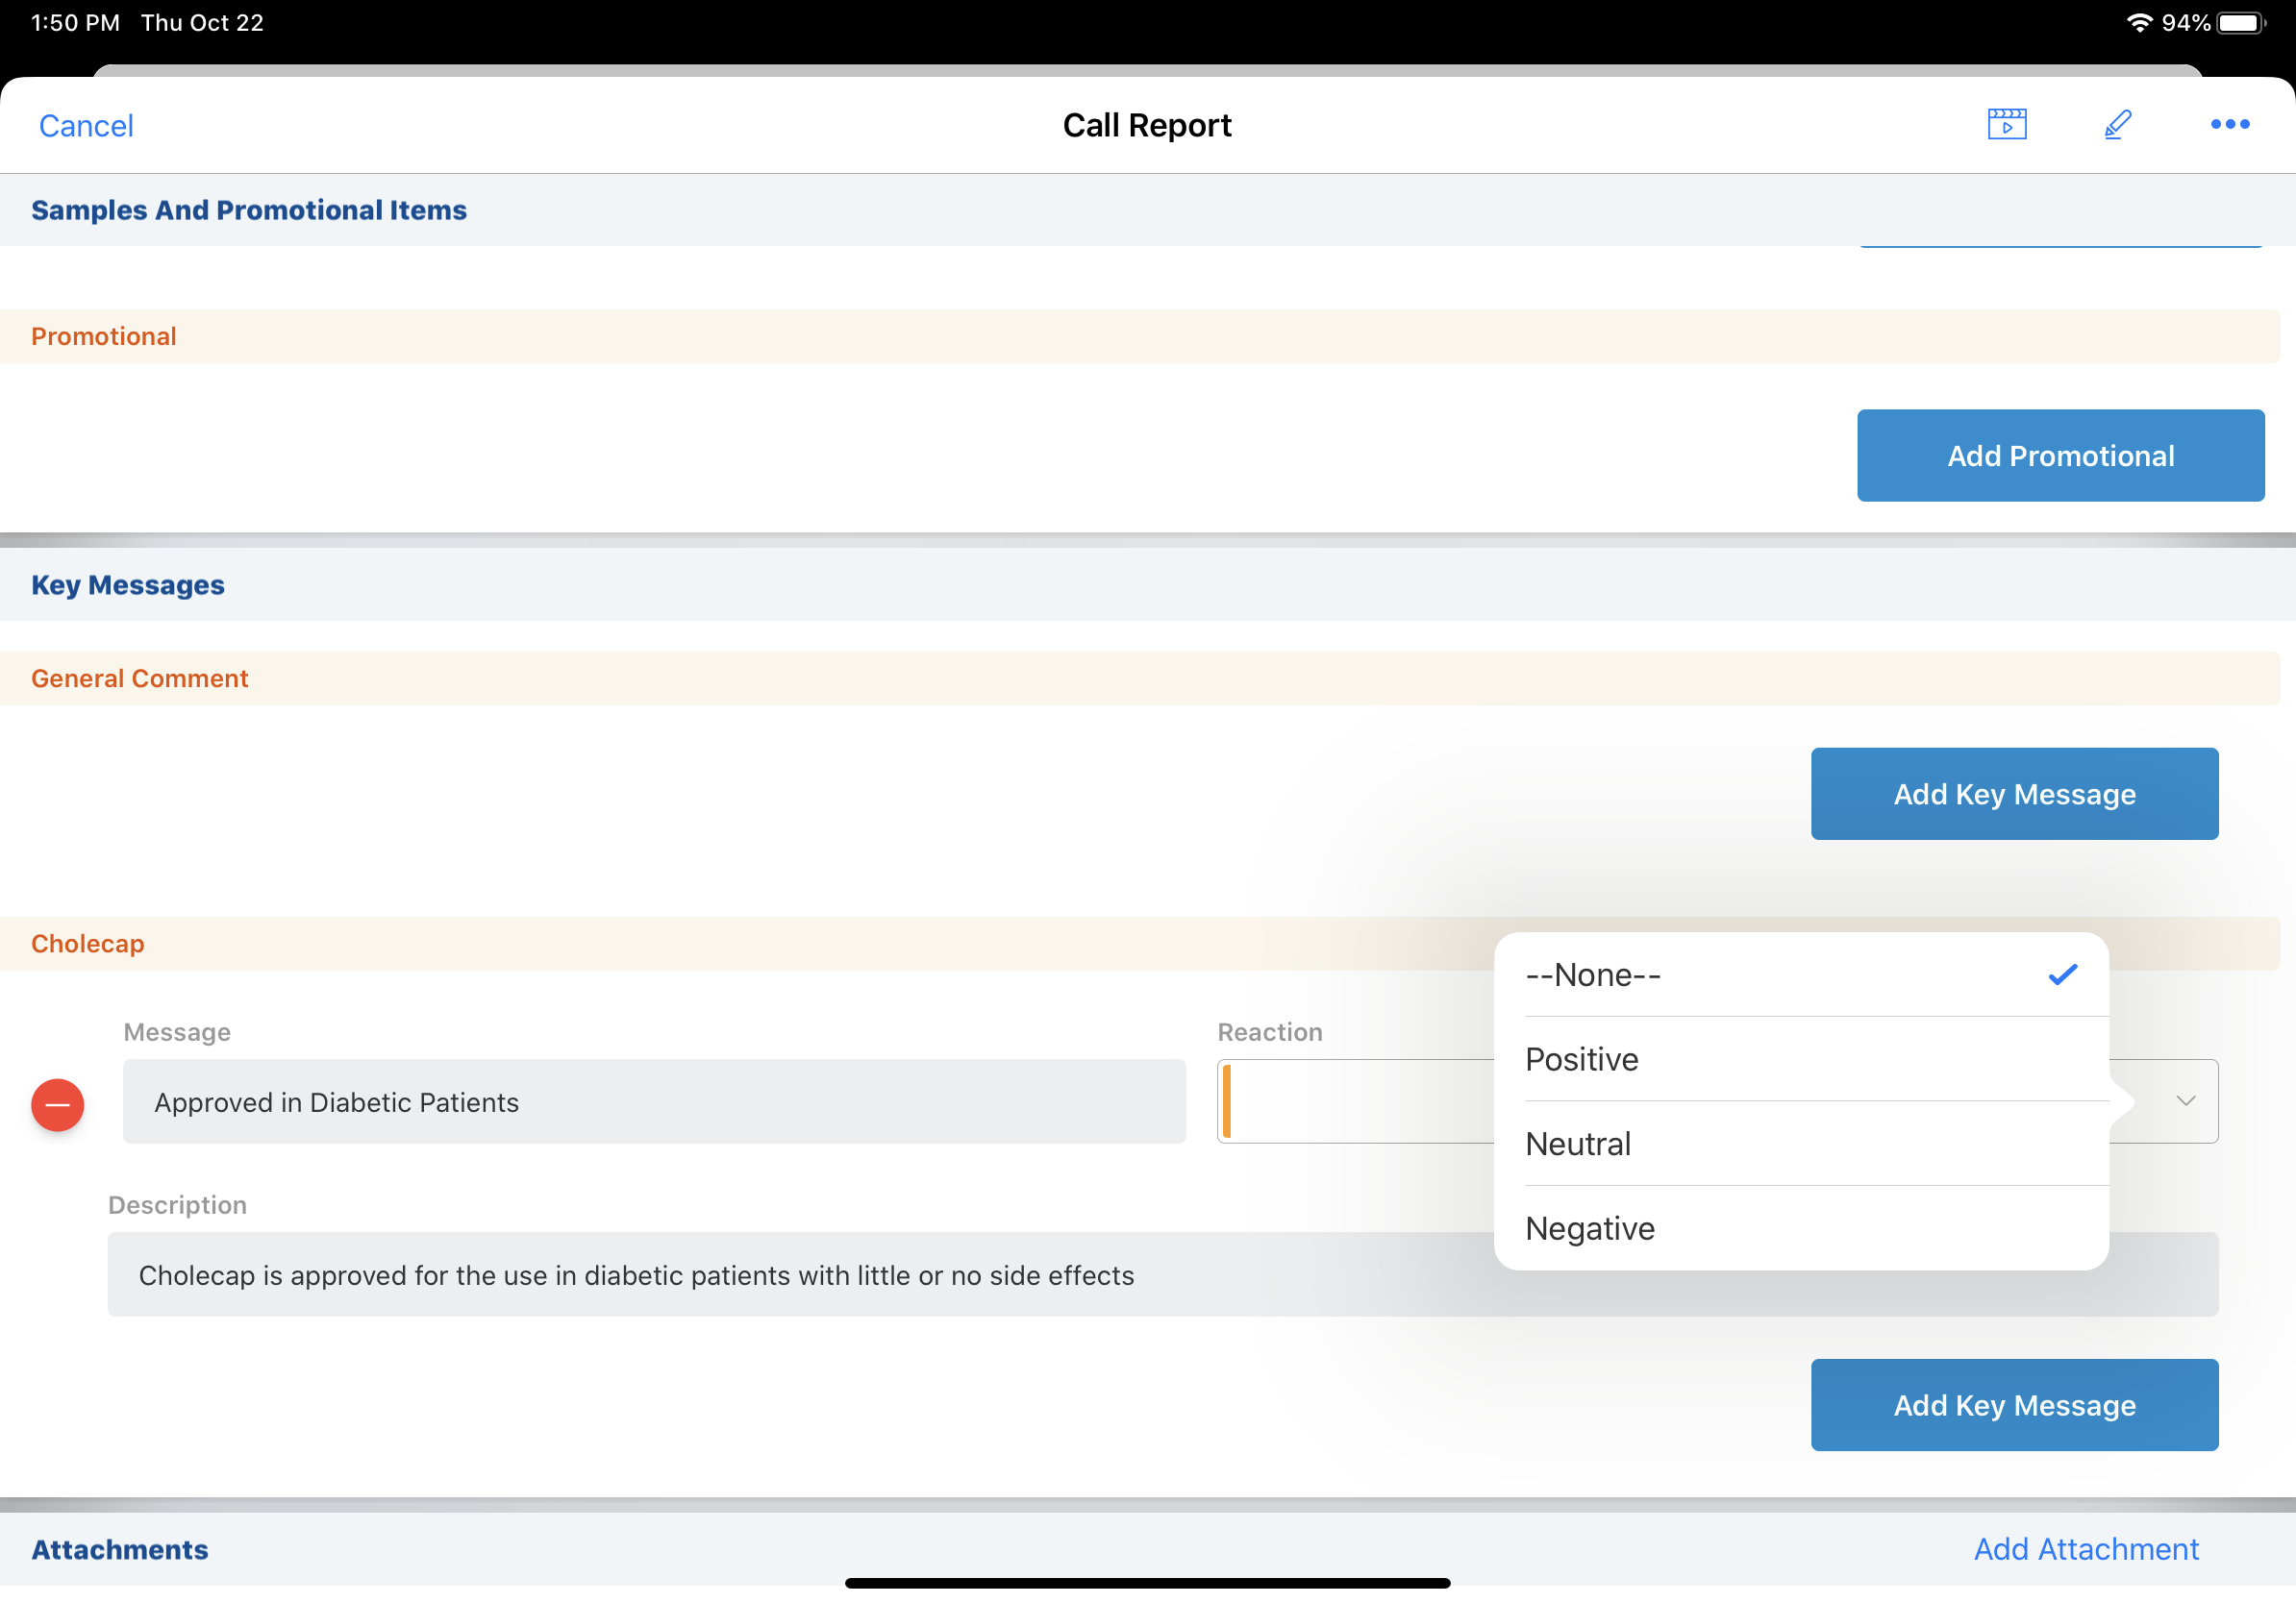
Task: Click the Reaction dropdown chevron
Action: pyautogui.click(x=2185, y=1100)
